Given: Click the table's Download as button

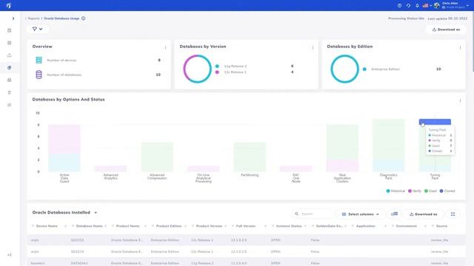Looking at the screenshot, I should [x=423, y=214].
